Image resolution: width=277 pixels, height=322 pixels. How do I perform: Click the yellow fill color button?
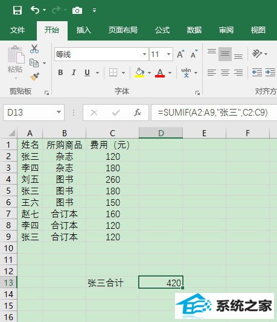[139, 73]
